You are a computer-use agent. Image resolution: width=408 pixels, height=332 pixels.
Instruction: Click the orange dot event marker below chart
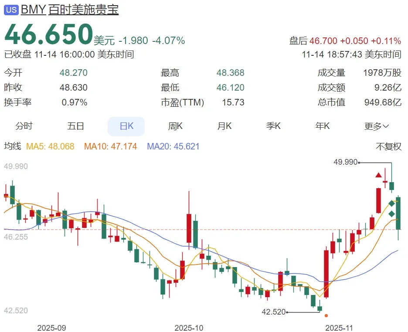point(326,315)
